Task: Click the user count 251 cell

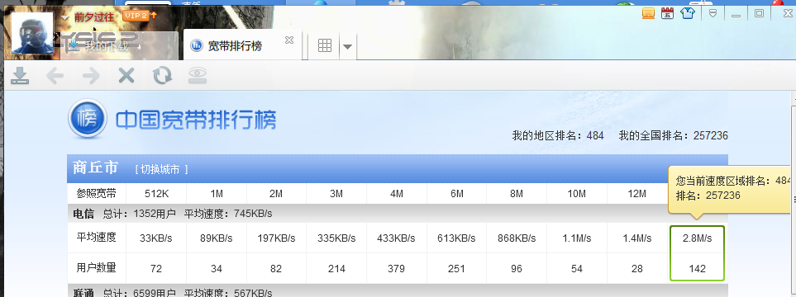Action: pyautogui.click(x=456, y=269)
